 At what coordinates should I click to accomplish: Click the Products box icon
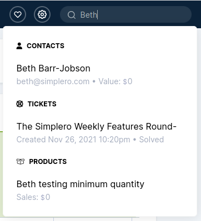point(21,162)
